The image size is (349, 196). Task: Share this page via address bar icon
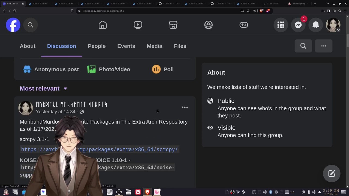tap(254, 11)
